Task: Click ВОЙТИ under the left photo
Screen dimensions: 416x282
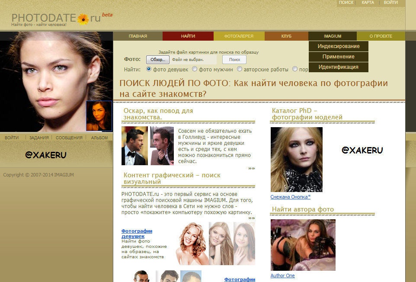Action: [12, 138]
